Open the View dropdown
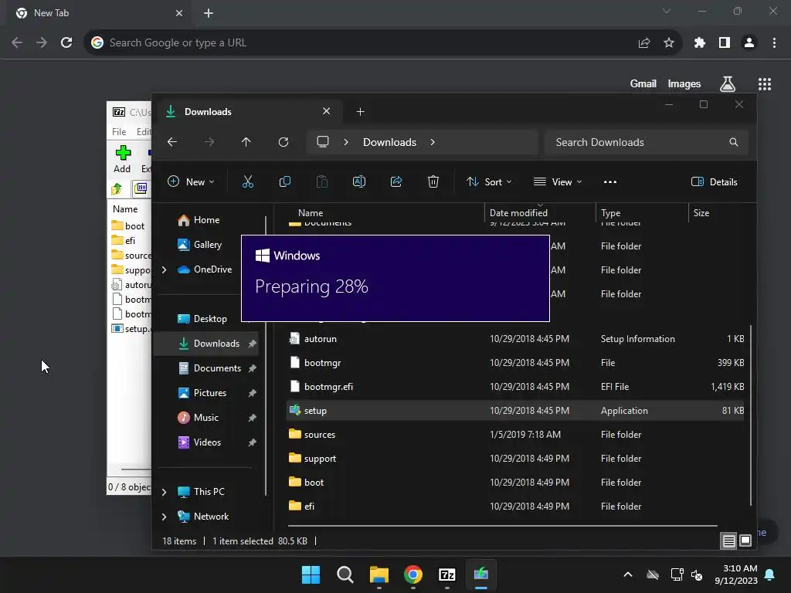Image resolution: width=791 pixels, height=593 pixels. click(x=558, y=182)
